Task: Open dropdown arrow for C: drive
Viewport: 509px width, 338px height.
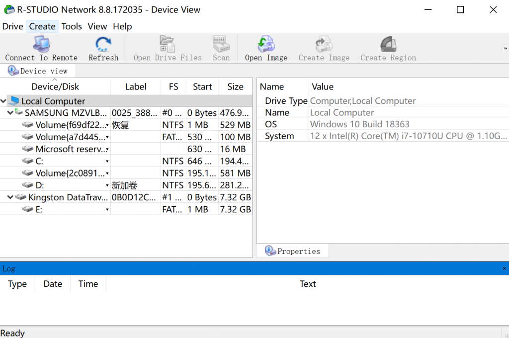Action: (107, 161)
